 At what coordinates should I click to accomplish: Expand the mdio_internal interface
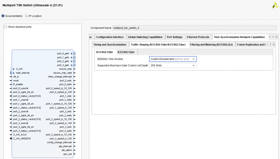pos(13,73)
